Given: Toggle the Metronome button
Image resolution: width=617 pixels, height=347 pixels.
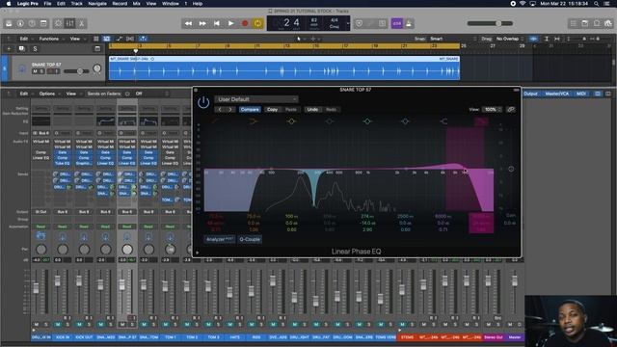Looking at the screenshot, I should tap(409, 23).
